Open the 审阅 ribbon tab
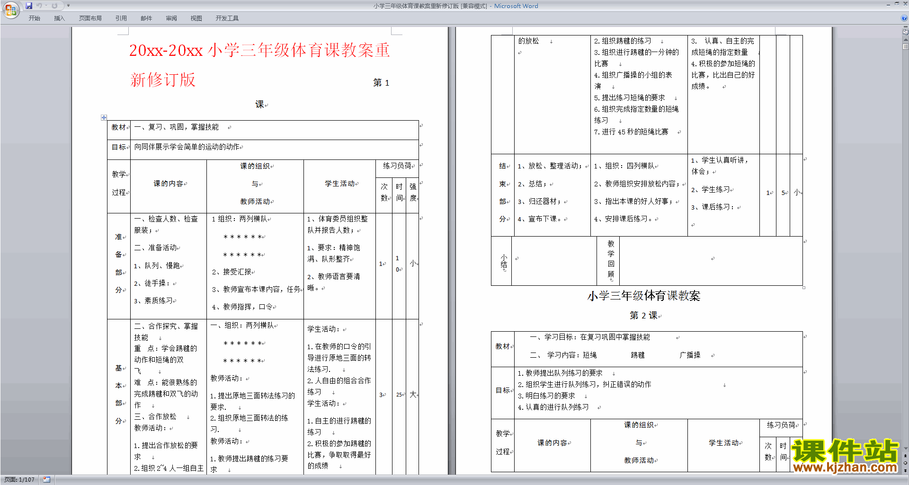Viewport: 909px width, 485px height. (x=171, y=18)
